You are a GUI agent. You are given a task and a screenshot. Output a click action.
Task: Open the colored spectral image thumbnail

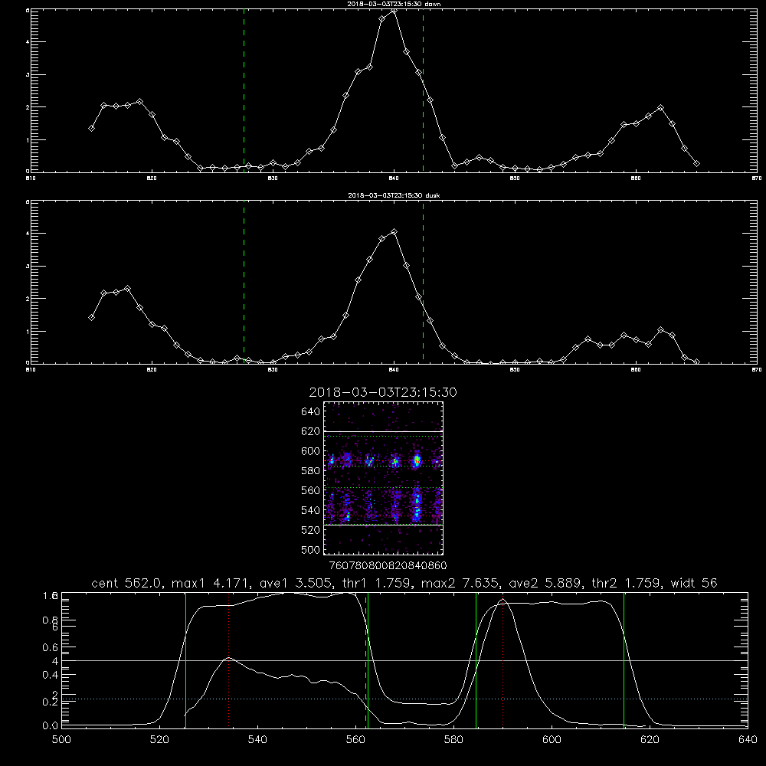click(x=383, y=478)
